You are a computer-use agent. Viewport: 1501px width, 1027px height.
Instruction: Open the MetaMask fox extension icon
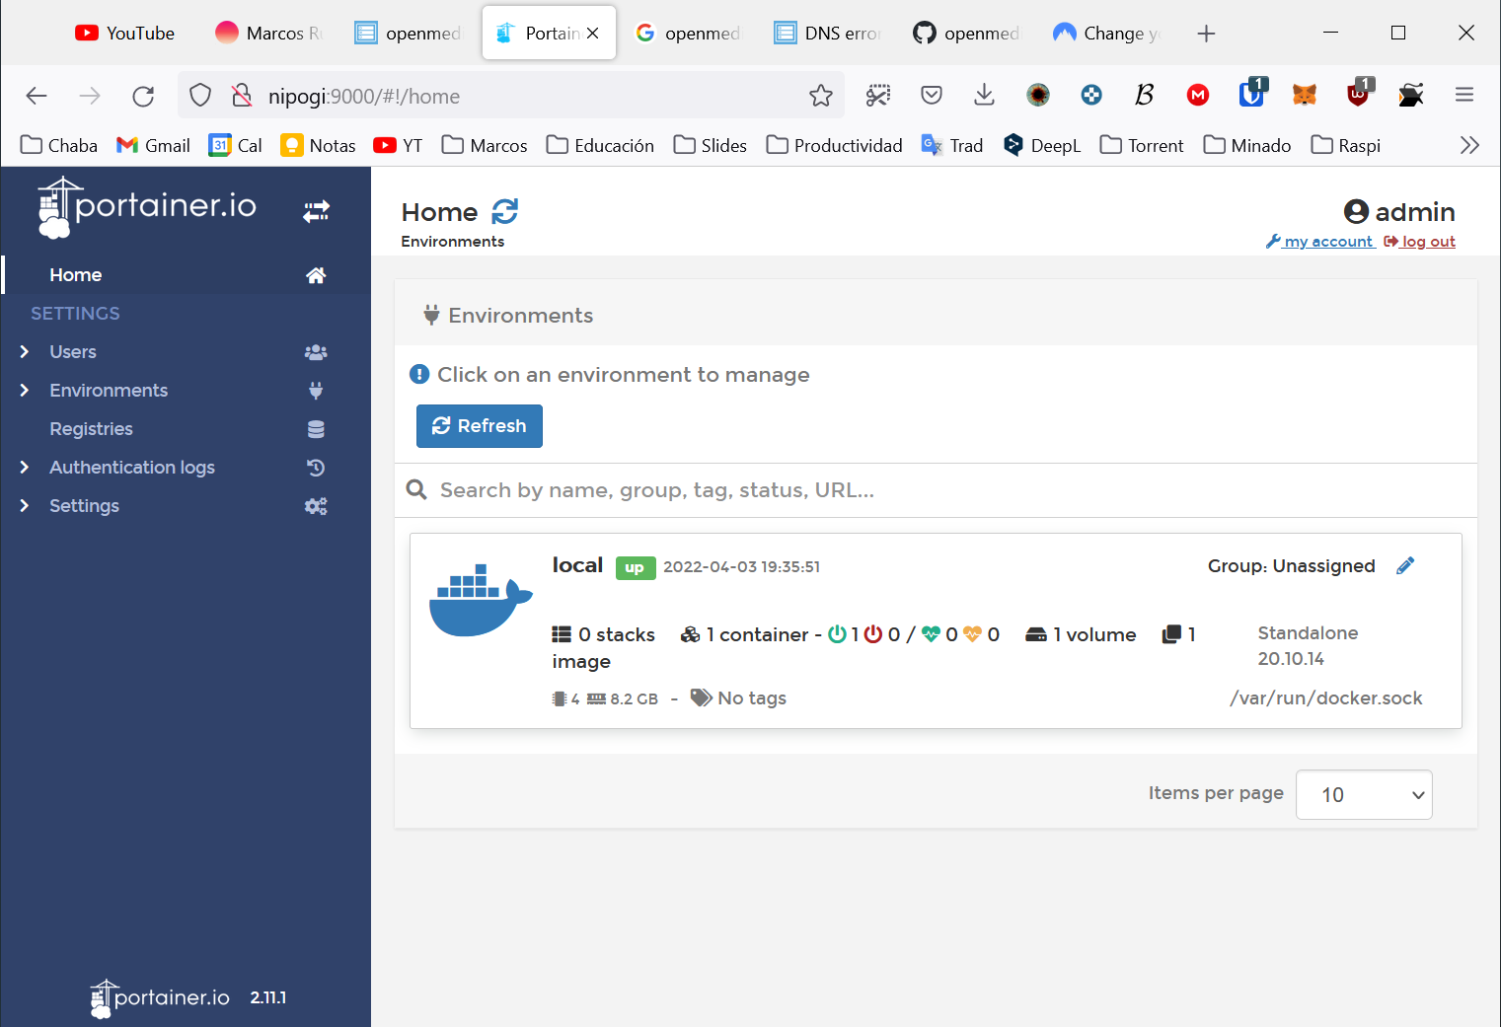pyautogui.click(x=1305, y=96)
